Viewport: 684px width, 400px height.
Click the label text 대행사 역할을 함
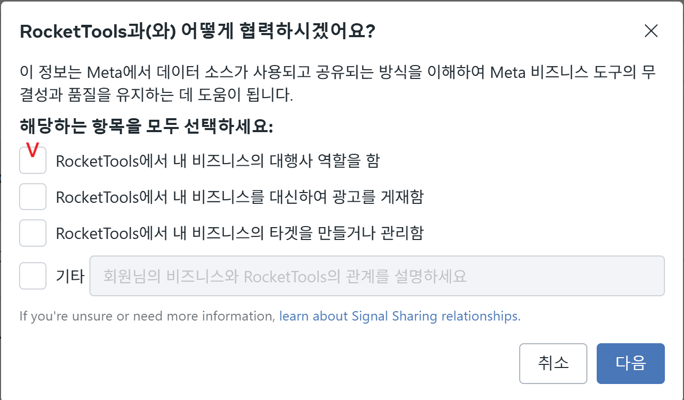pyautogui.click(x=217, y=161)
